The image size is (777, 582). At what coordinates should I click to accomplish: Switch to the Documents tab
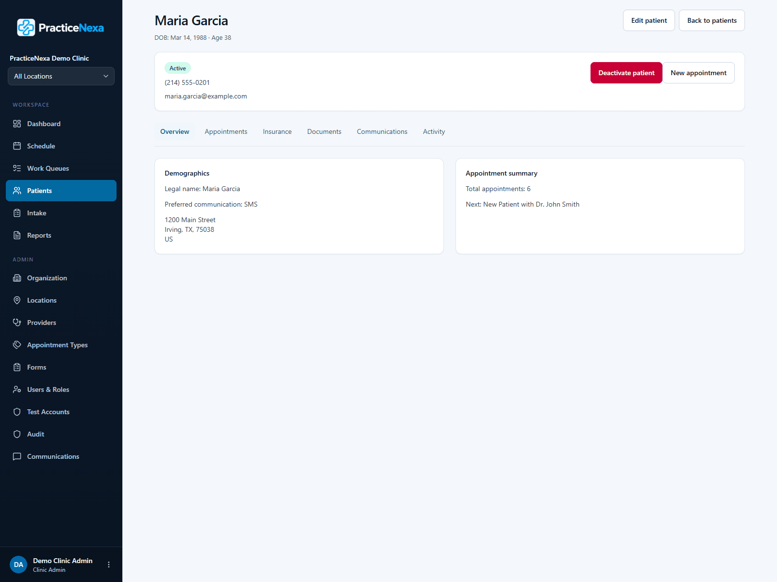[x=324, y=131]
